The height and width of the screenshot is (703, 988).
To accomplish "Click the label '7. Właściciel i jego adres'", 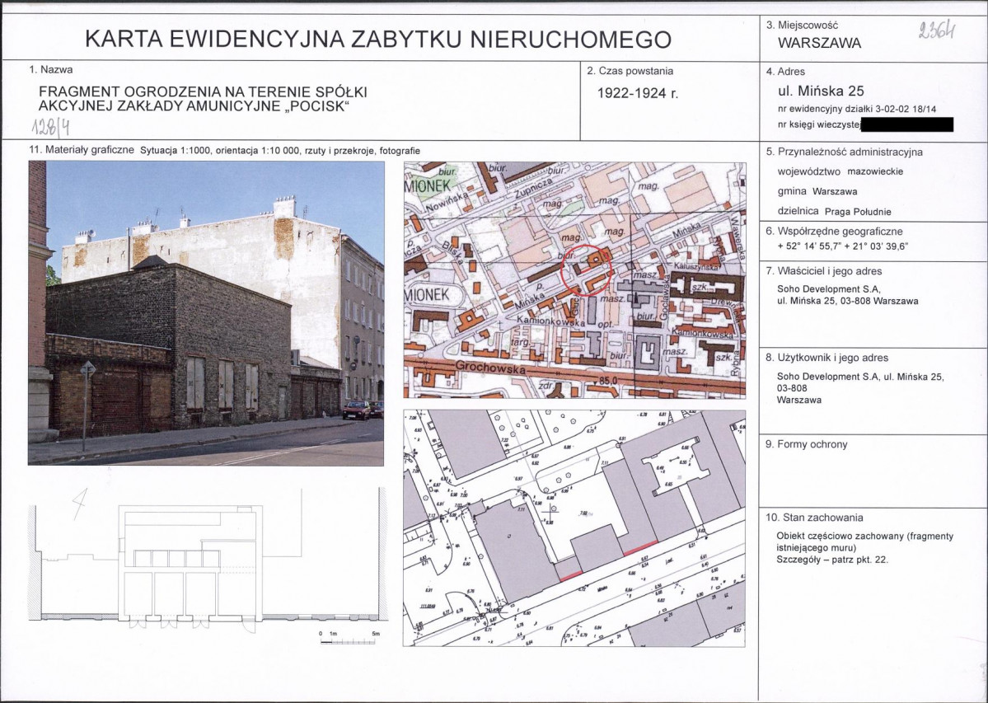I will pyautogui.click(x=824, y=271).
